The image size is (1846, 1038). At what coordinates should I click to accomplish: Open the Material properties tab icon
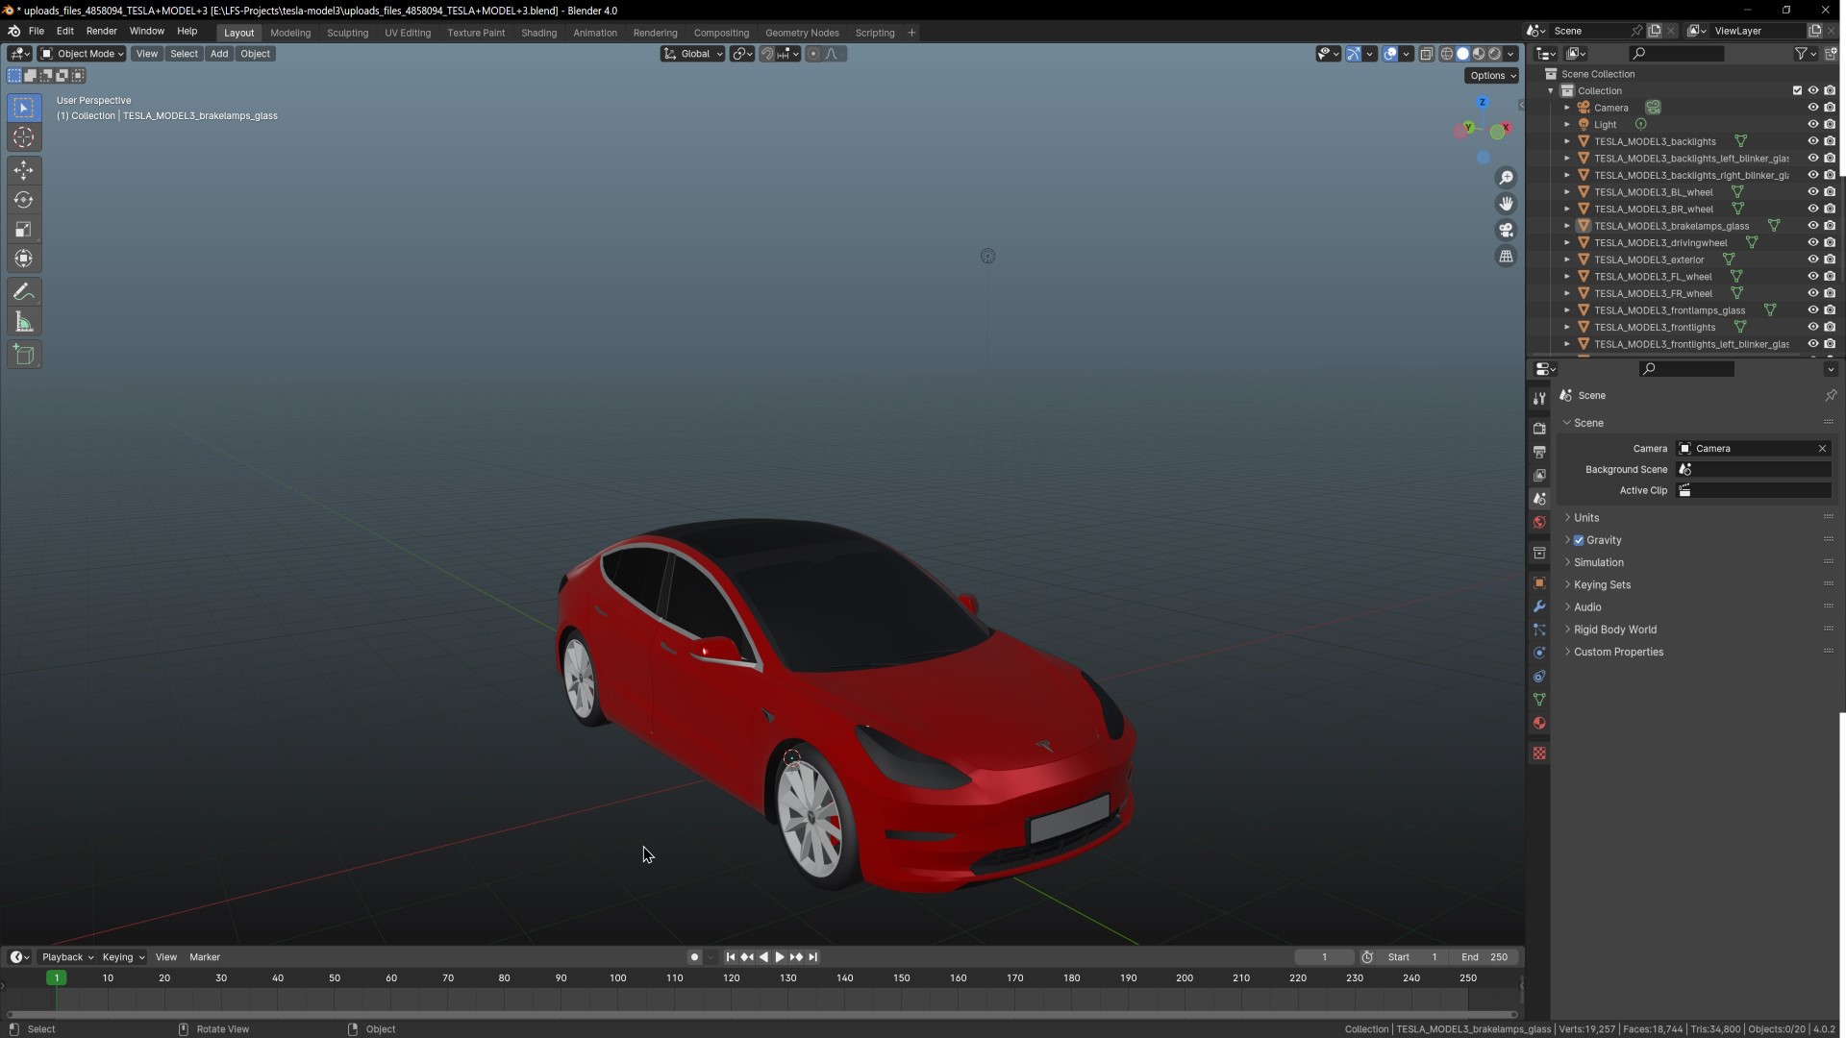coord(1539,724)
